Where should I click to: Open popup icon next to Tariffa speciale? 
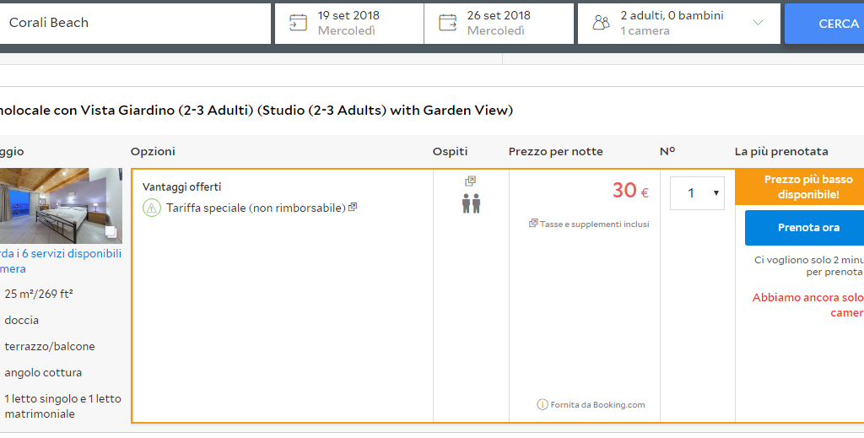coord(353,207)
